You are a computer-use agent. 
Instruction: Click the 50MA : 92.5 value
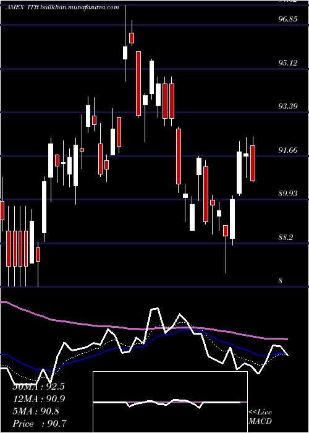(38, 387)
